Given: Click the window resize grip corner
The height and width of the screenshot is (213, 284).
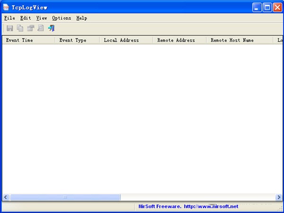Looking at the screenshot, I should [x=280, y=209].
